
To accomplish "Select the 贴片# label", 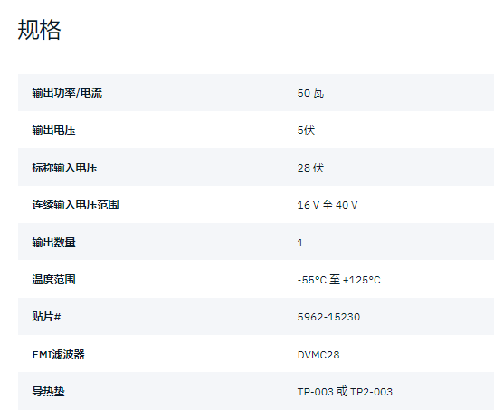I will [x=46, y=317].
